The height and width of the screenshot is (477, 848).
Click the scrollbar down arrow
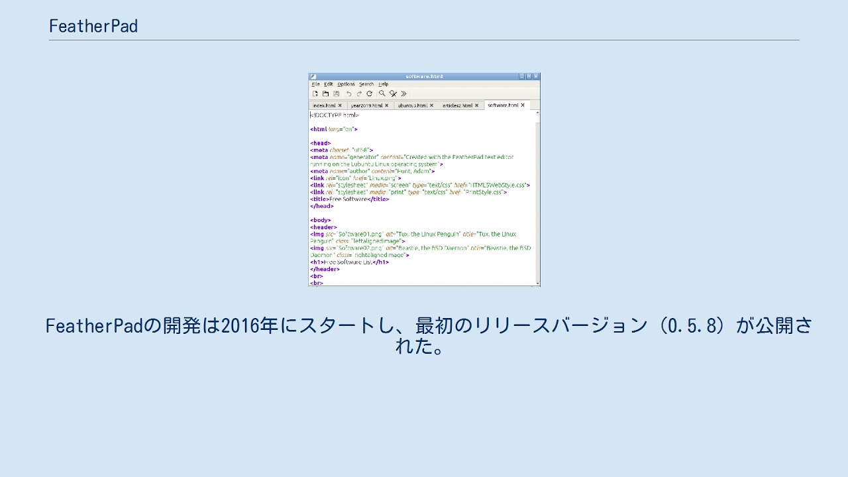coord(537,283)
